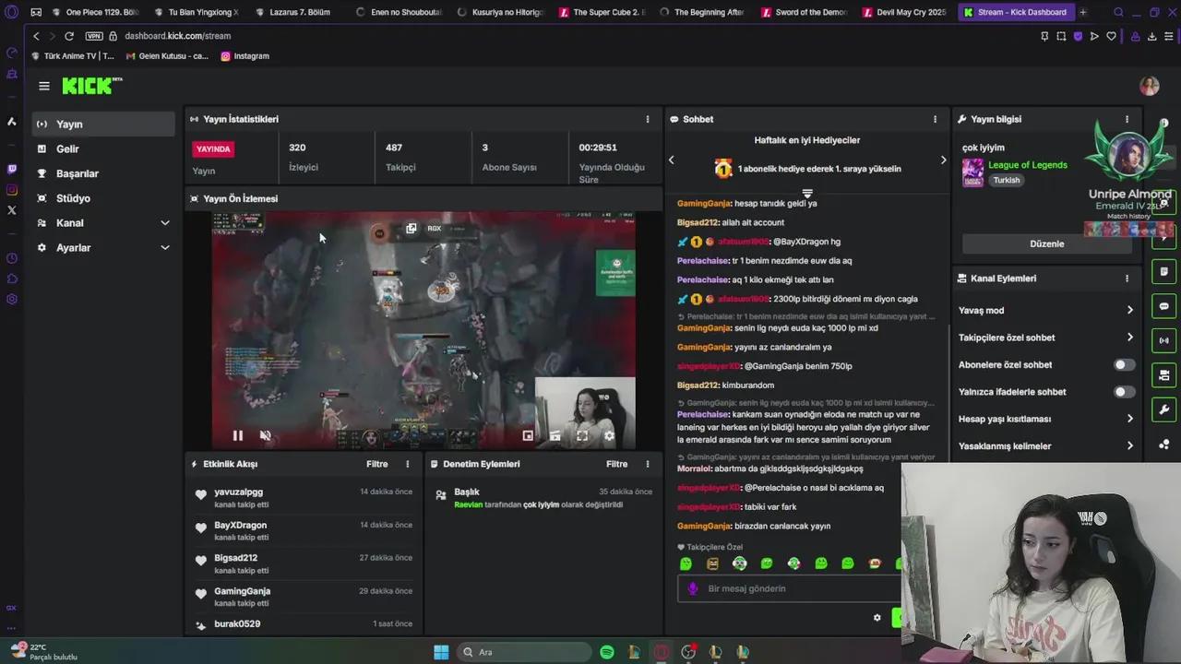The height and width of the screenshot is (664, 1181).
Task: Click the heart bookmark icon in address bar
Action: pos(1111,36)
